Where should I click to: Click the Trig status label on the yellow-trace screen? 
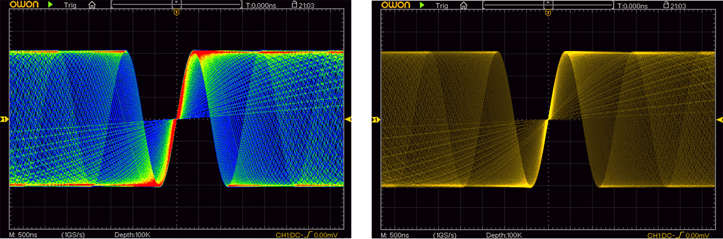coord(442,5)
